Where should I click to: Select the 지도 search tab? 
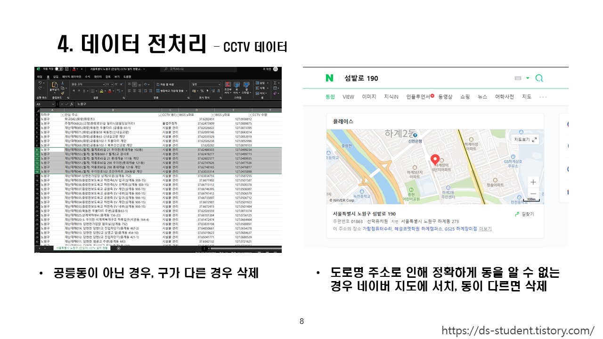pyautogui.click(x=527, y=97)
